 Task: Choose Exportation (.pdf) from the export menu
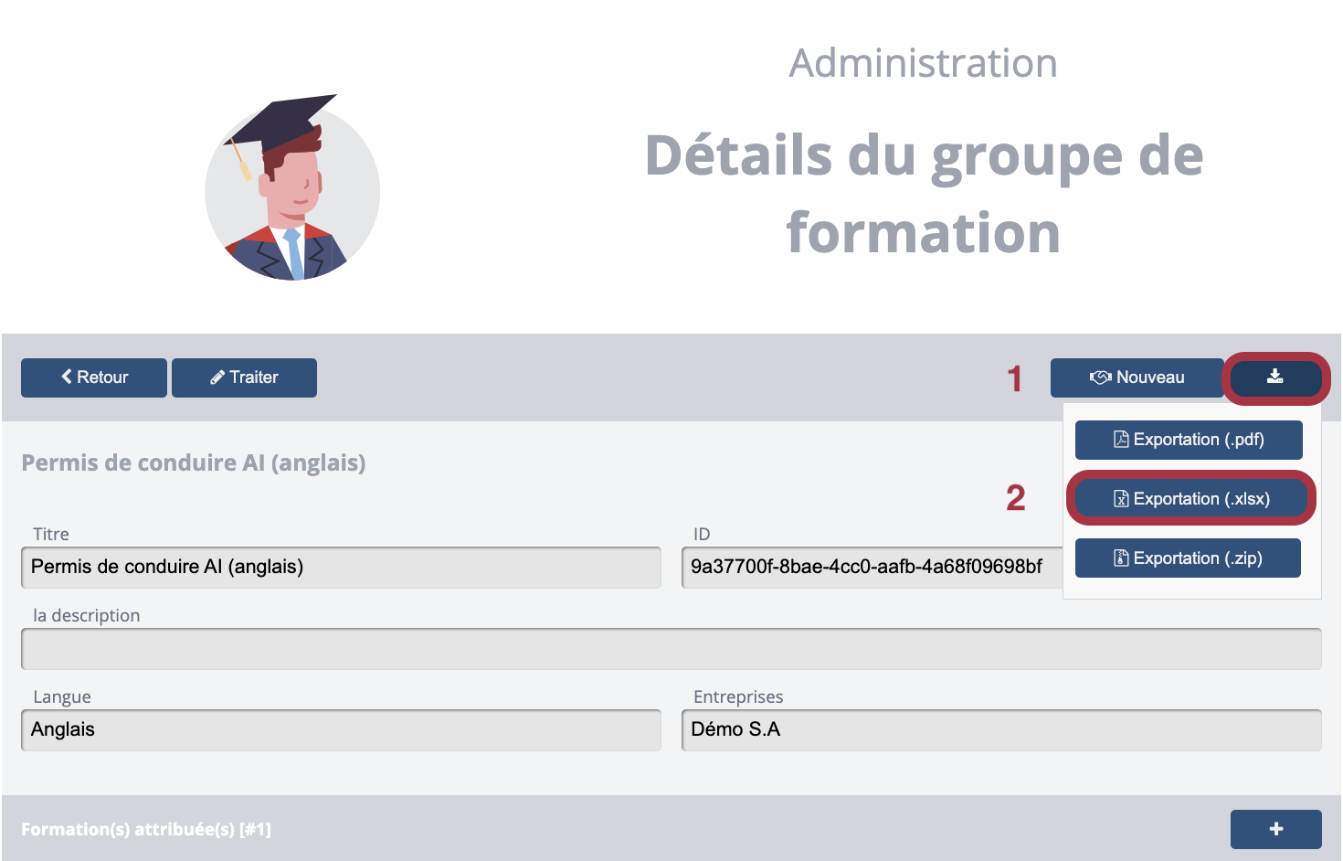point(1189,440)
